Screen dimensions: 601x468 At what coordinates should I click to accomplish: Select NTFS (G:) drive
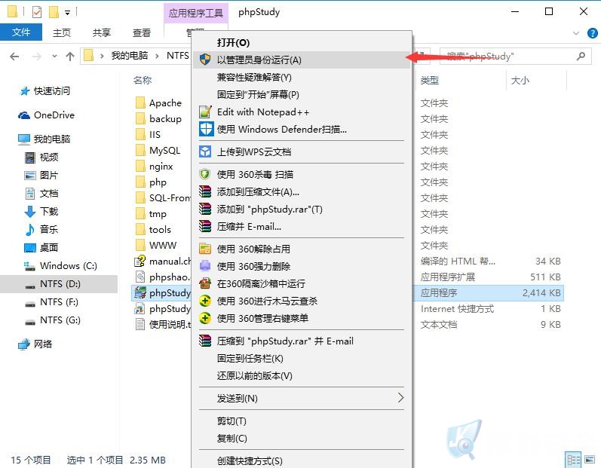(52, 320)
